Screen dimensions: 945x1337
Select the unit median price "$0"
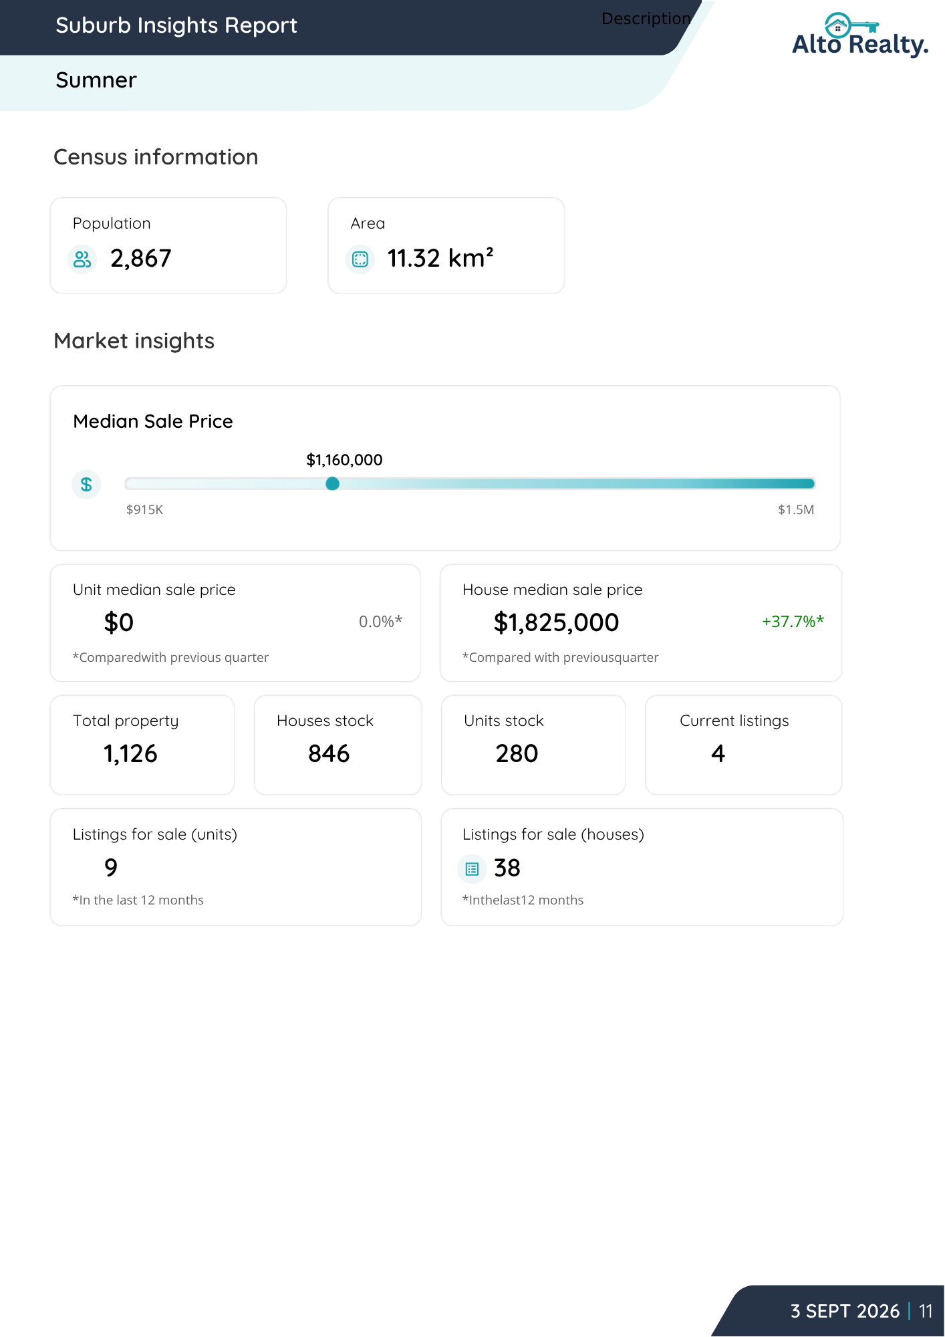[x=119, y=622]
